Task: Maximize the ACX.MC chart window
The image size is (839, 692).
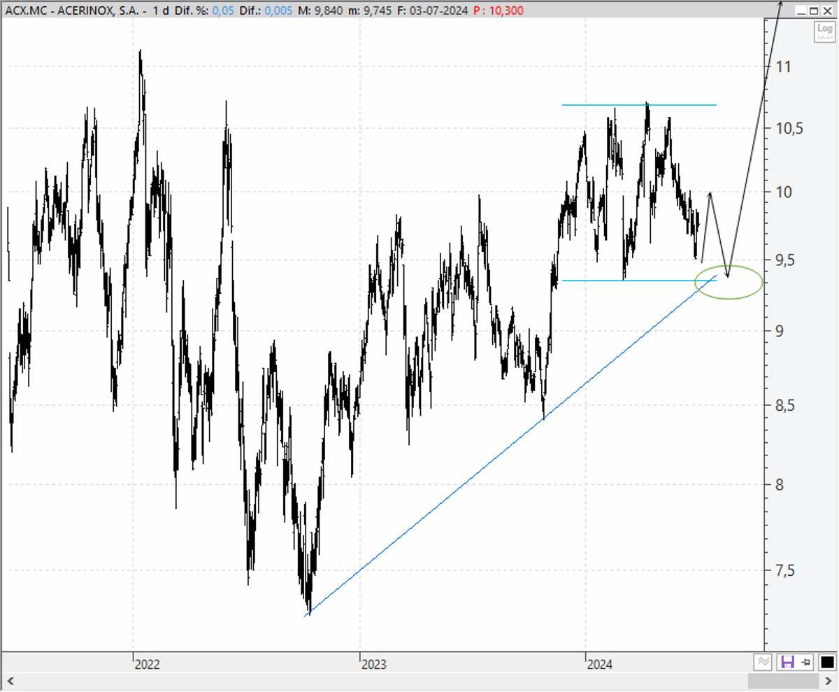Action: pos(814,11)
